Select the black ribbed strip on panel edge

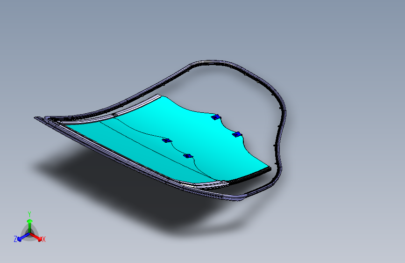tap(249, 176)
